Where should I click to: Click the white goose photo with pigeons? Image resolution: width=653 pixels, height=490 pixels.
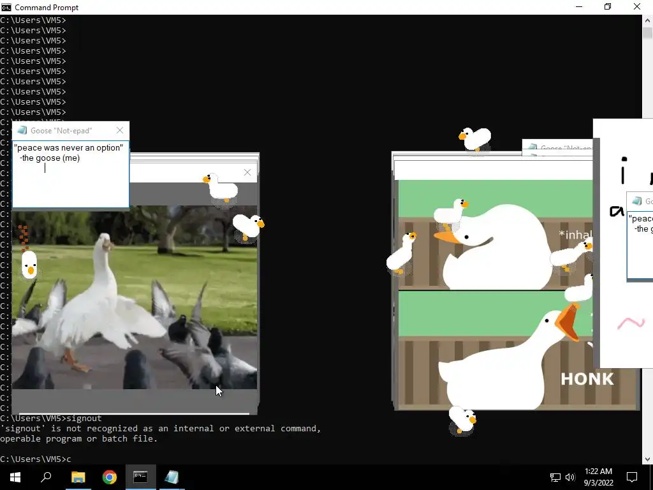pos(135,297)
